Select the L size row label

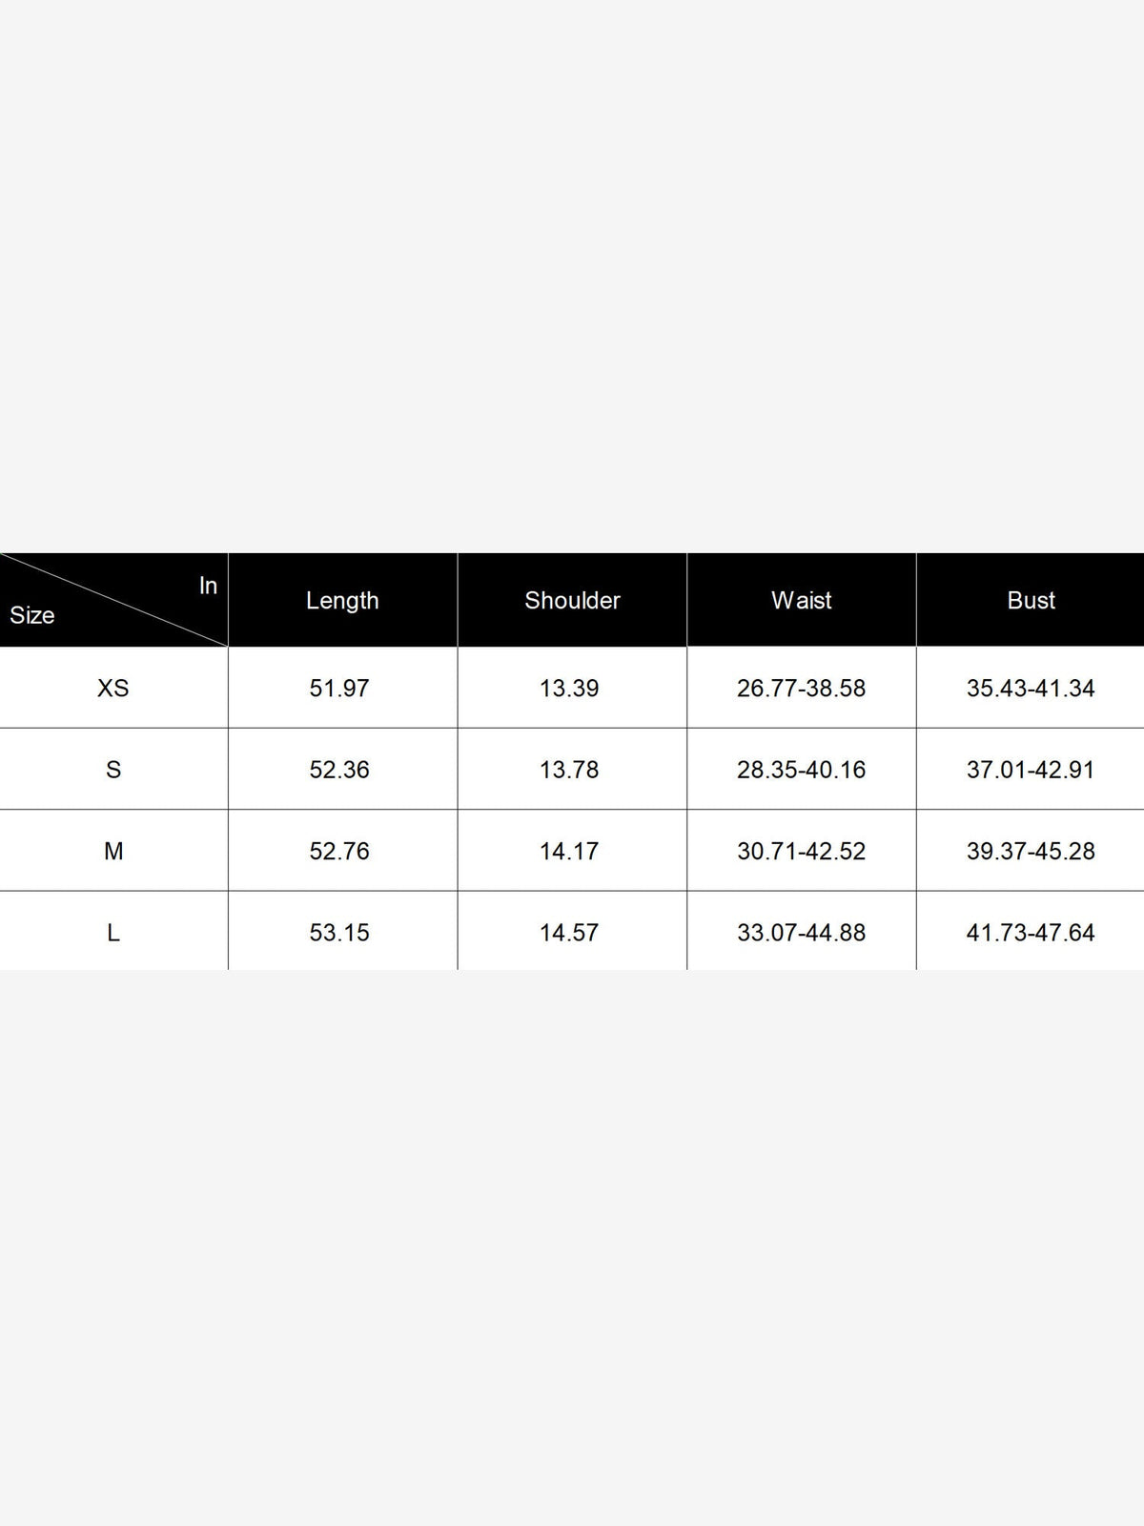coord(113,933)
